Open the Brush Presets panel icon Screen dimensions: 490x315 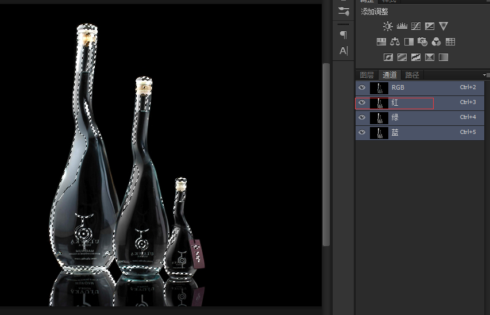(344, 12)
